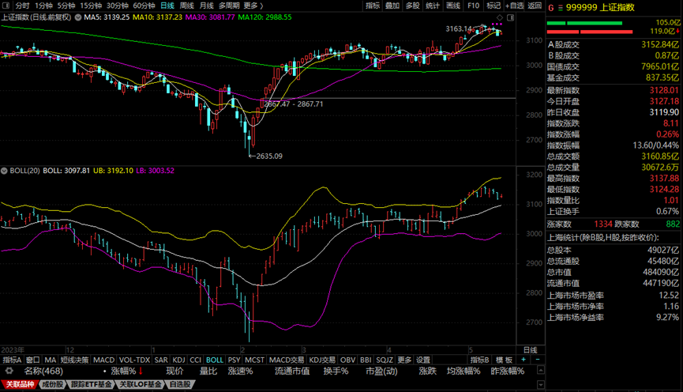Click the scroll down arrow of the list
Viewport: 683px width, 392px height.
tap(541, 385)
